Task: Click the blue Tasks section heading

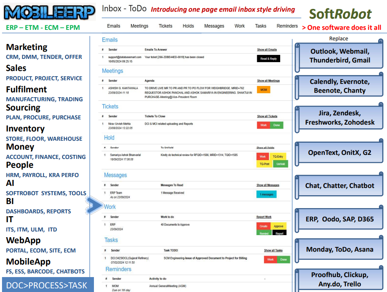Action: click(111, 240)
